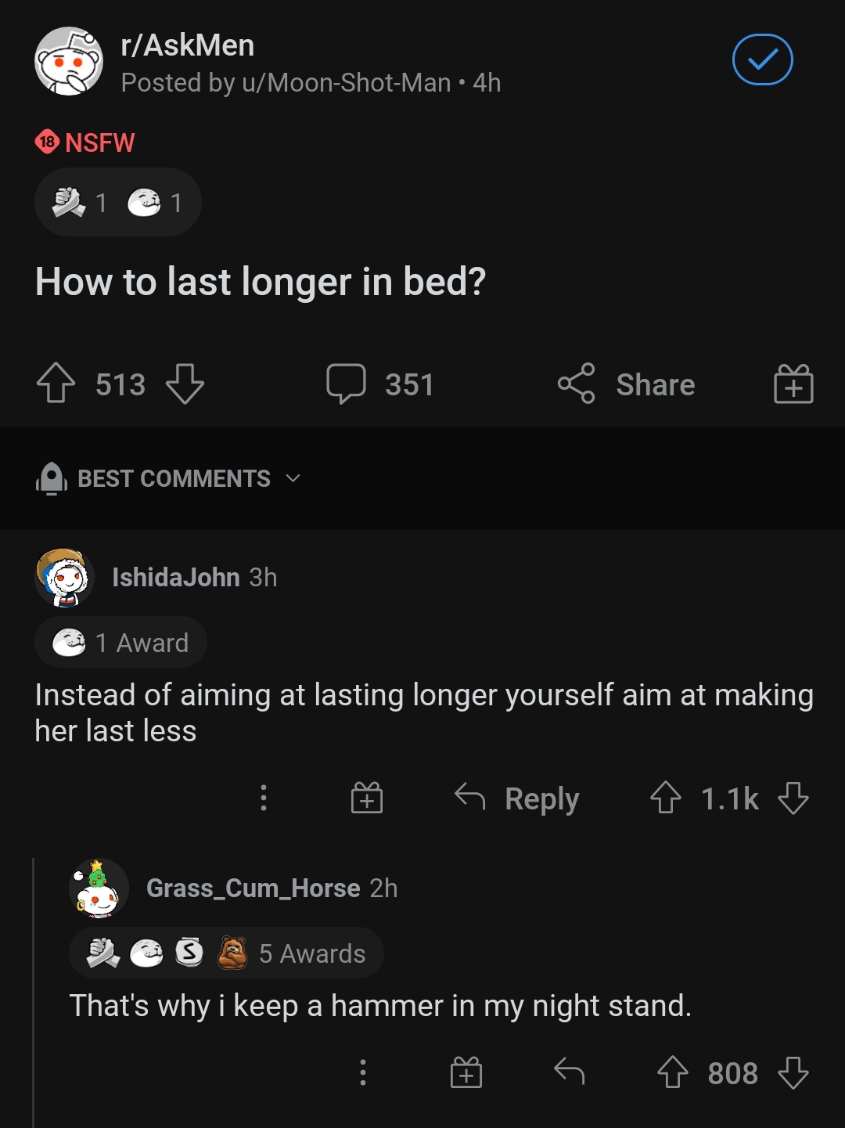The image size is (845, 1128).
Task: Reply to the hammer night stand comment
Action: tap(569, 1072)
